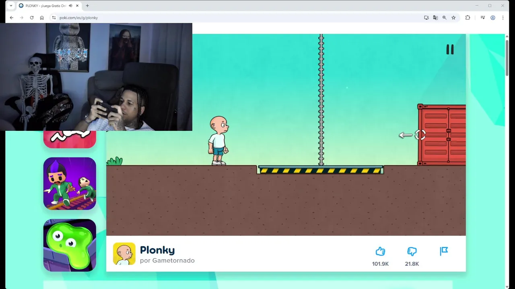
Task: Minimize the Chrome window
Action: tap(477, 6)
